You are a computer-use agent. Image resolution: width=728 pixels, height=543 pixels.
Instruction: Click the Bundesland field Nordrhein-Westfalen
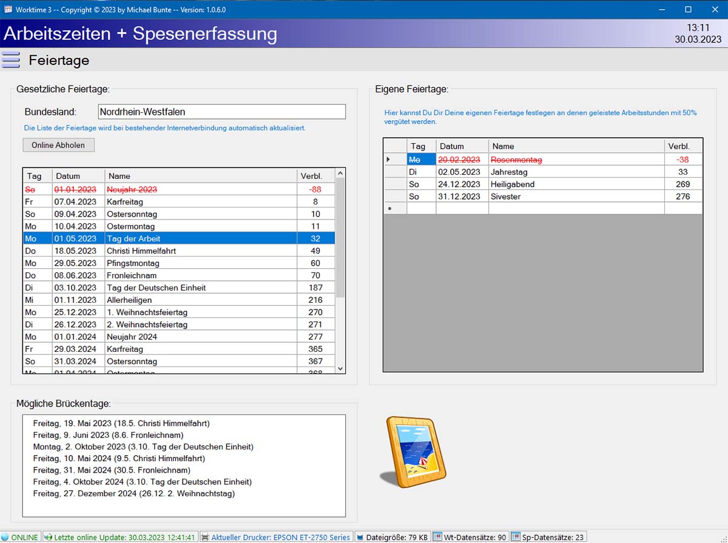point(221,112)
